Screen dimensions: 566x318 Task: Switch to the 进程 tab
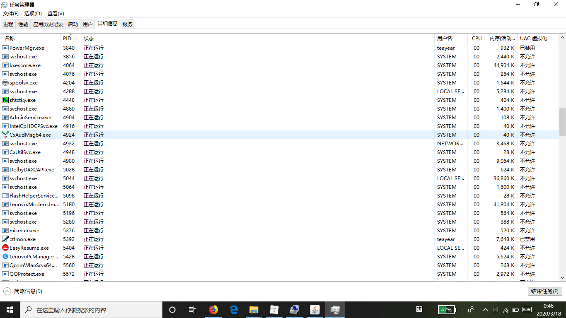point(8,24)
